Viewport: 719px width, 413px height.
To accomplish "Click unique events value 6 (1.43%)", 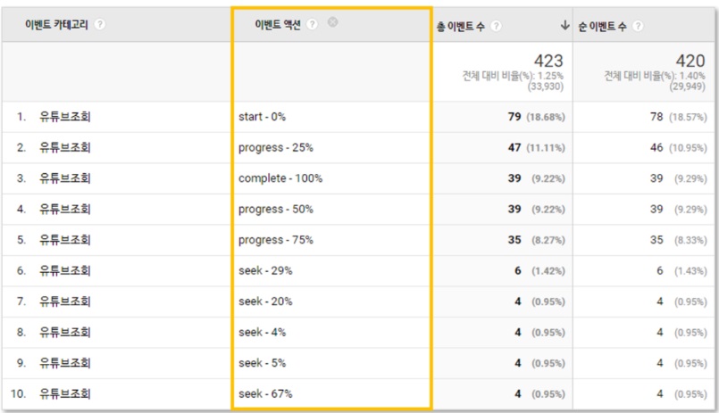I will click(681, 270).
